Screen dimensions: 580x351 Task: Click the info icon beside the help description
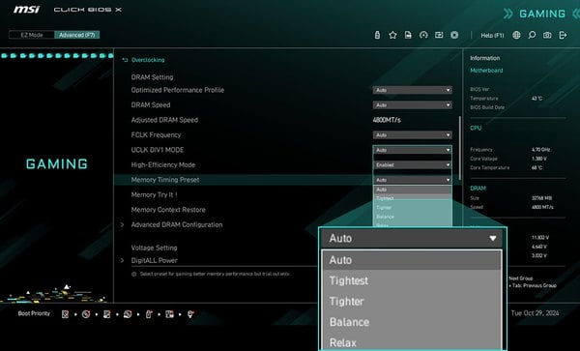[134, 275]
